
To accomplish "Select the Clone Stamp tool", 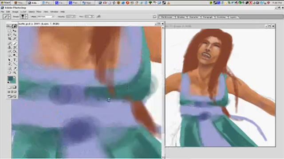I will [10, 47].
